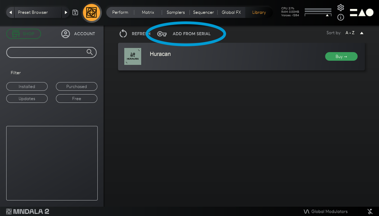Click the magnifying glass search icon
The height and width of the screenshot is (216, 379).
coord(90,52)
